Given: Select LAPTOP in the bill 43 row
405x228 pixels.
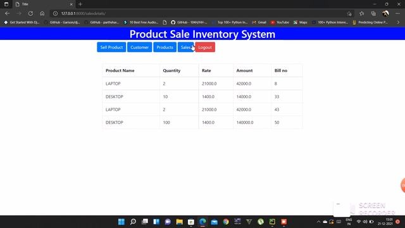Looking at the screenshot, I should click(113, 110).
